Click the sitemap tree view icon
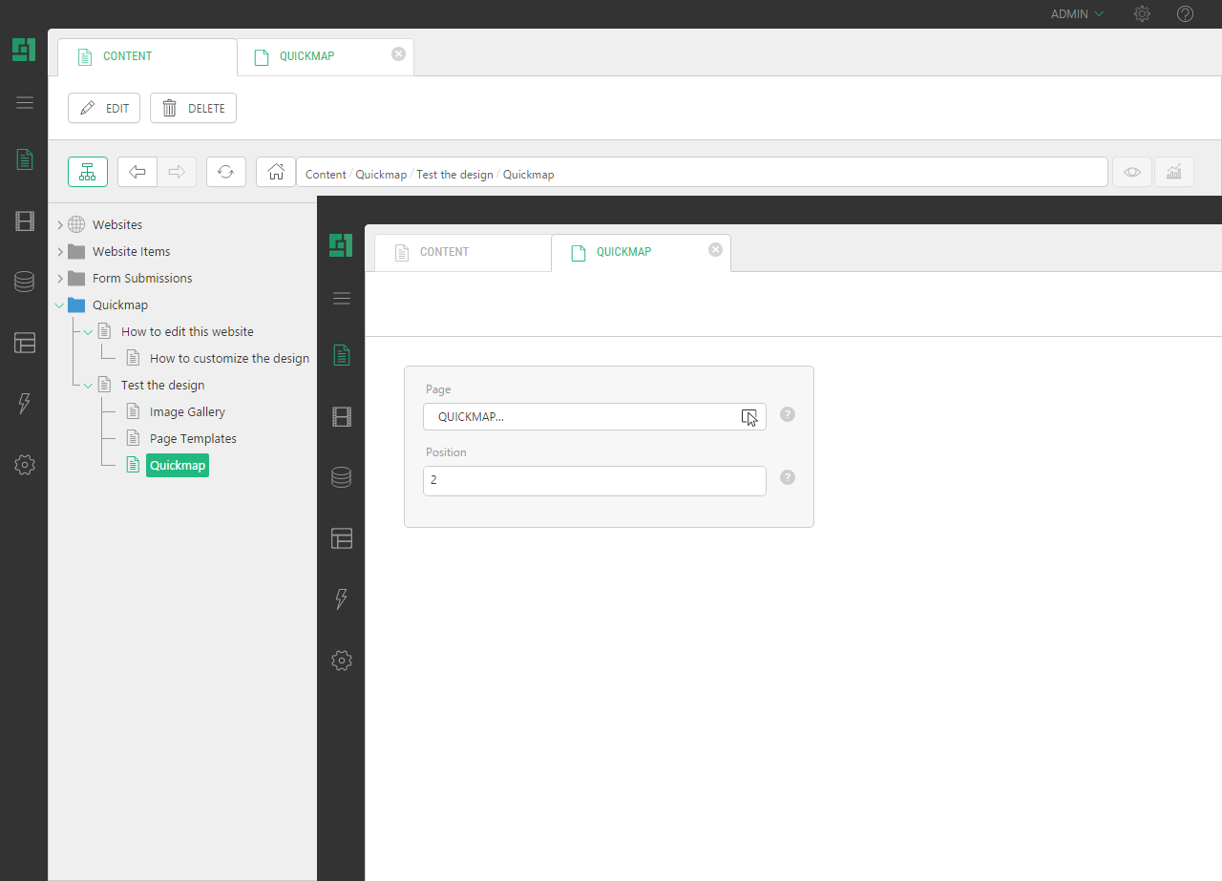Image resolution: width=1222 pixels, height=881 pixels. pyautogui.click(x=88, y=172)
